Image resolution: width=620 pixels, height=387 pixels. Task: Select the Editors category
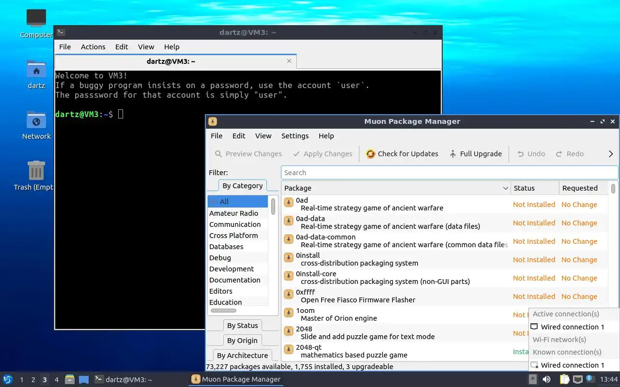tap(238, 291)
